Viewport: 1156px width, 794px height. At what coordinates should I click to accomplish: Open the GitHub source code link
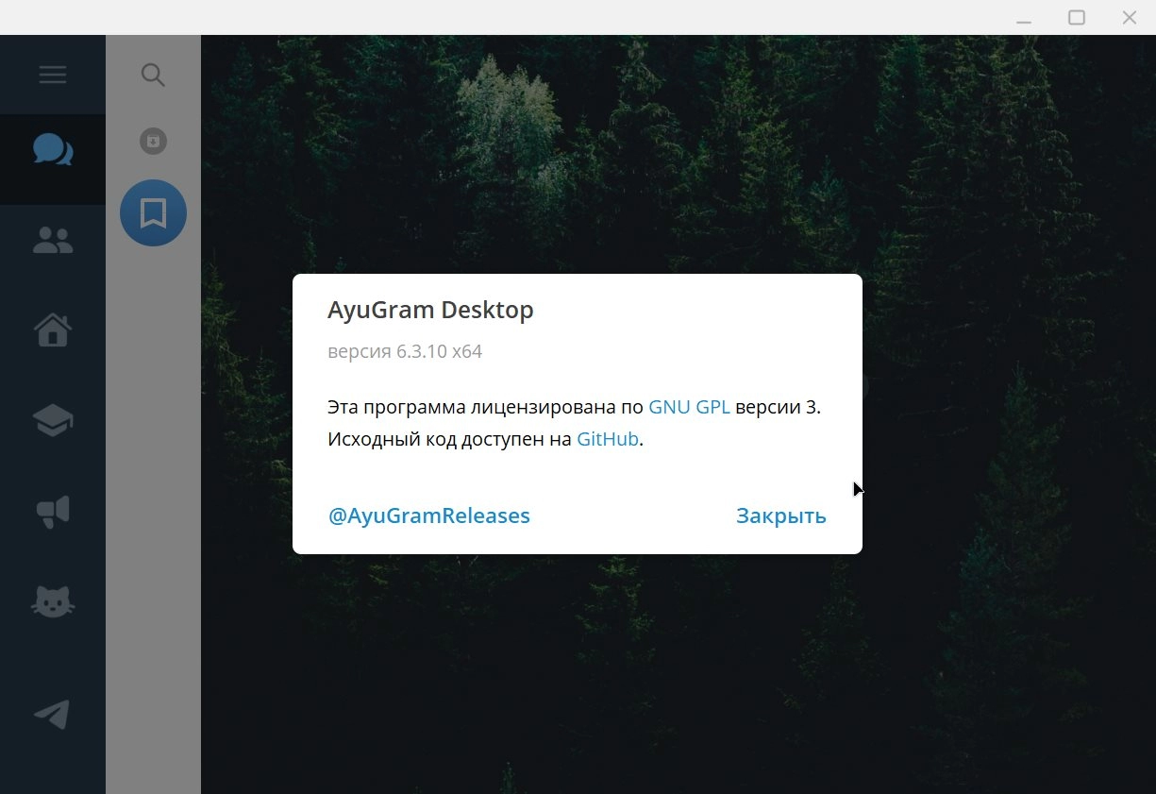[608, 439]
